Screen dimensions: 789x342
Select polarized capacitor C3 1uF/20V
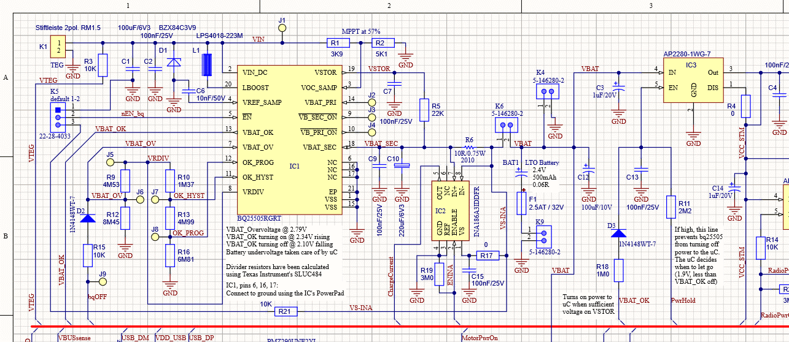[x=619, y=88]
